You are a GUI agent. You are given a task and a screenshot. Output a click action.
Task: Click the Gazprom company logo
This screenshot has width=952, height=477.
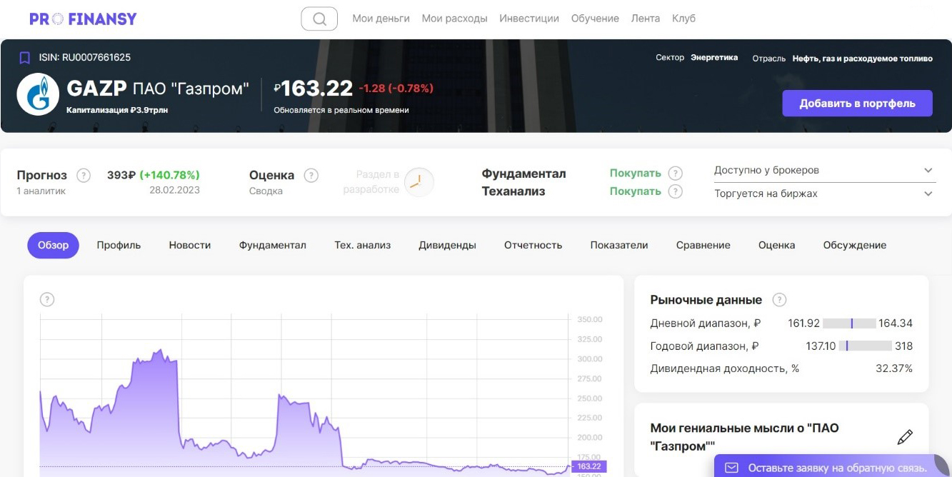38,95
